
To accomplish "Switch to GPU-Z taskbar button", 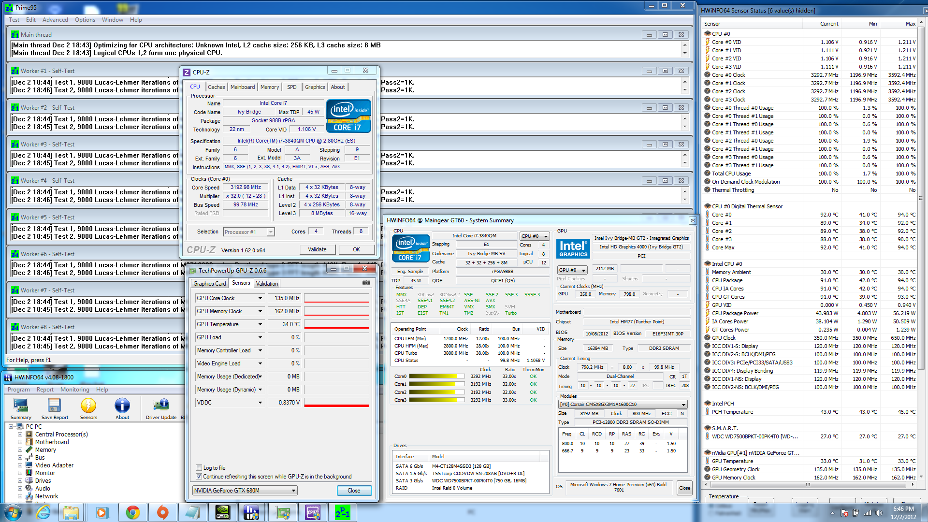I will coord(283,512).
